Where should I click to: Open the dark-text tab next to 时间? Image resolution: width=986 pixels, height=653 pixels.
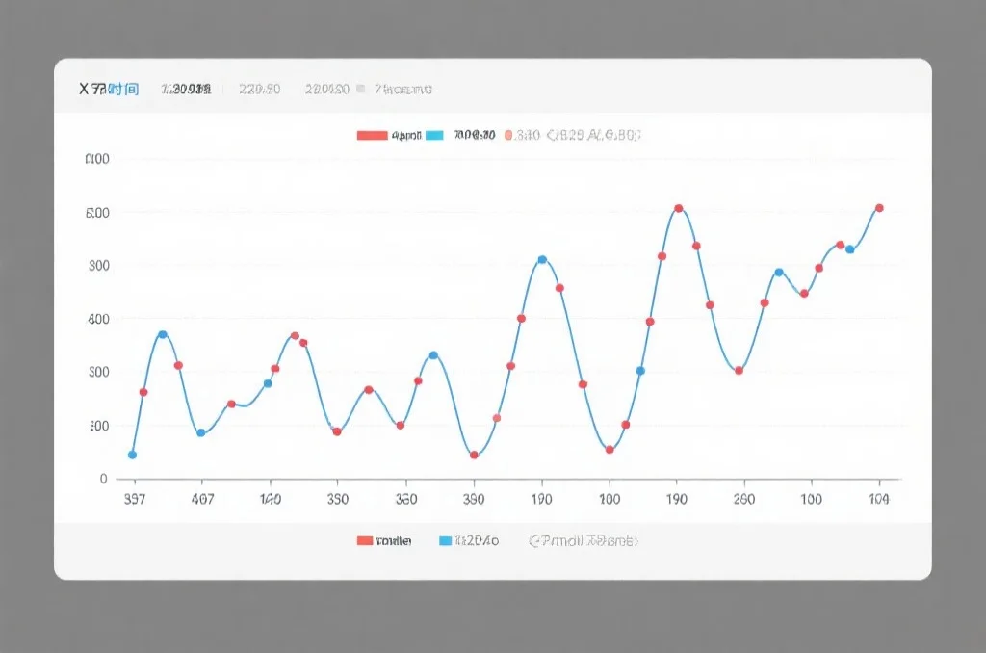click(186, 89)
